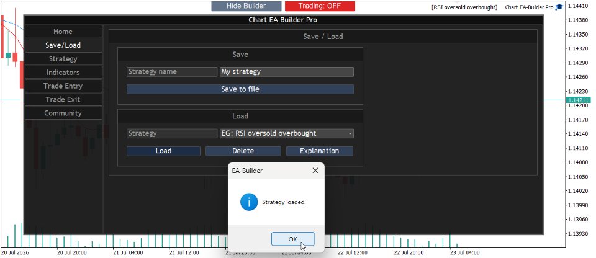596x258 pixels.
Task: Close the EA-Builder dialog with X
Action: pos(315,171)
